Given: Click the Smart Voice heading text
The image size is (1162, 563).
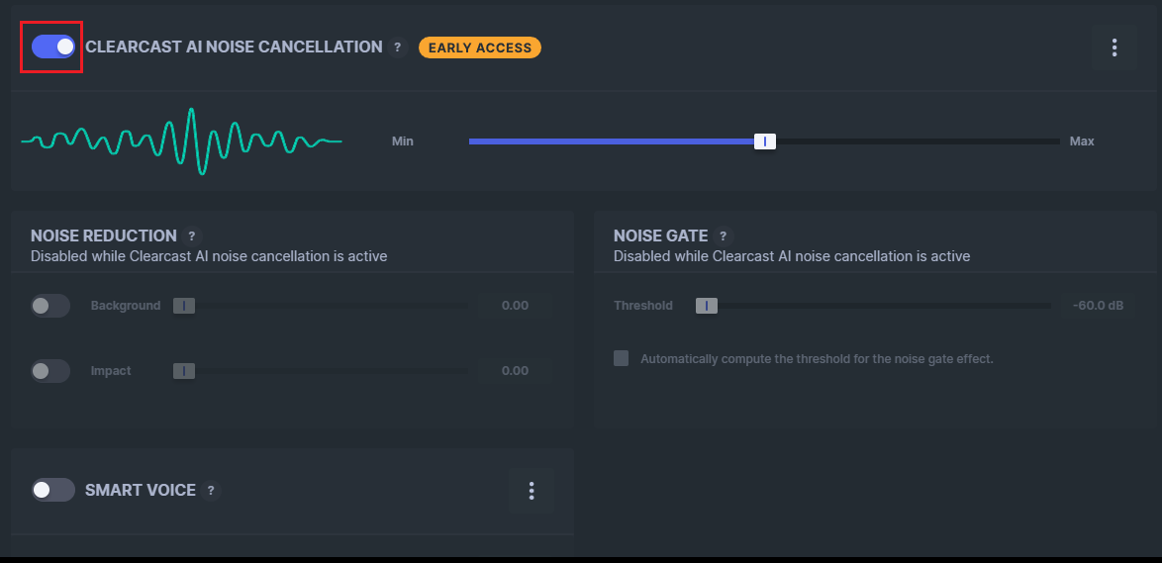Looking at the screenshot, I should 141,490.
